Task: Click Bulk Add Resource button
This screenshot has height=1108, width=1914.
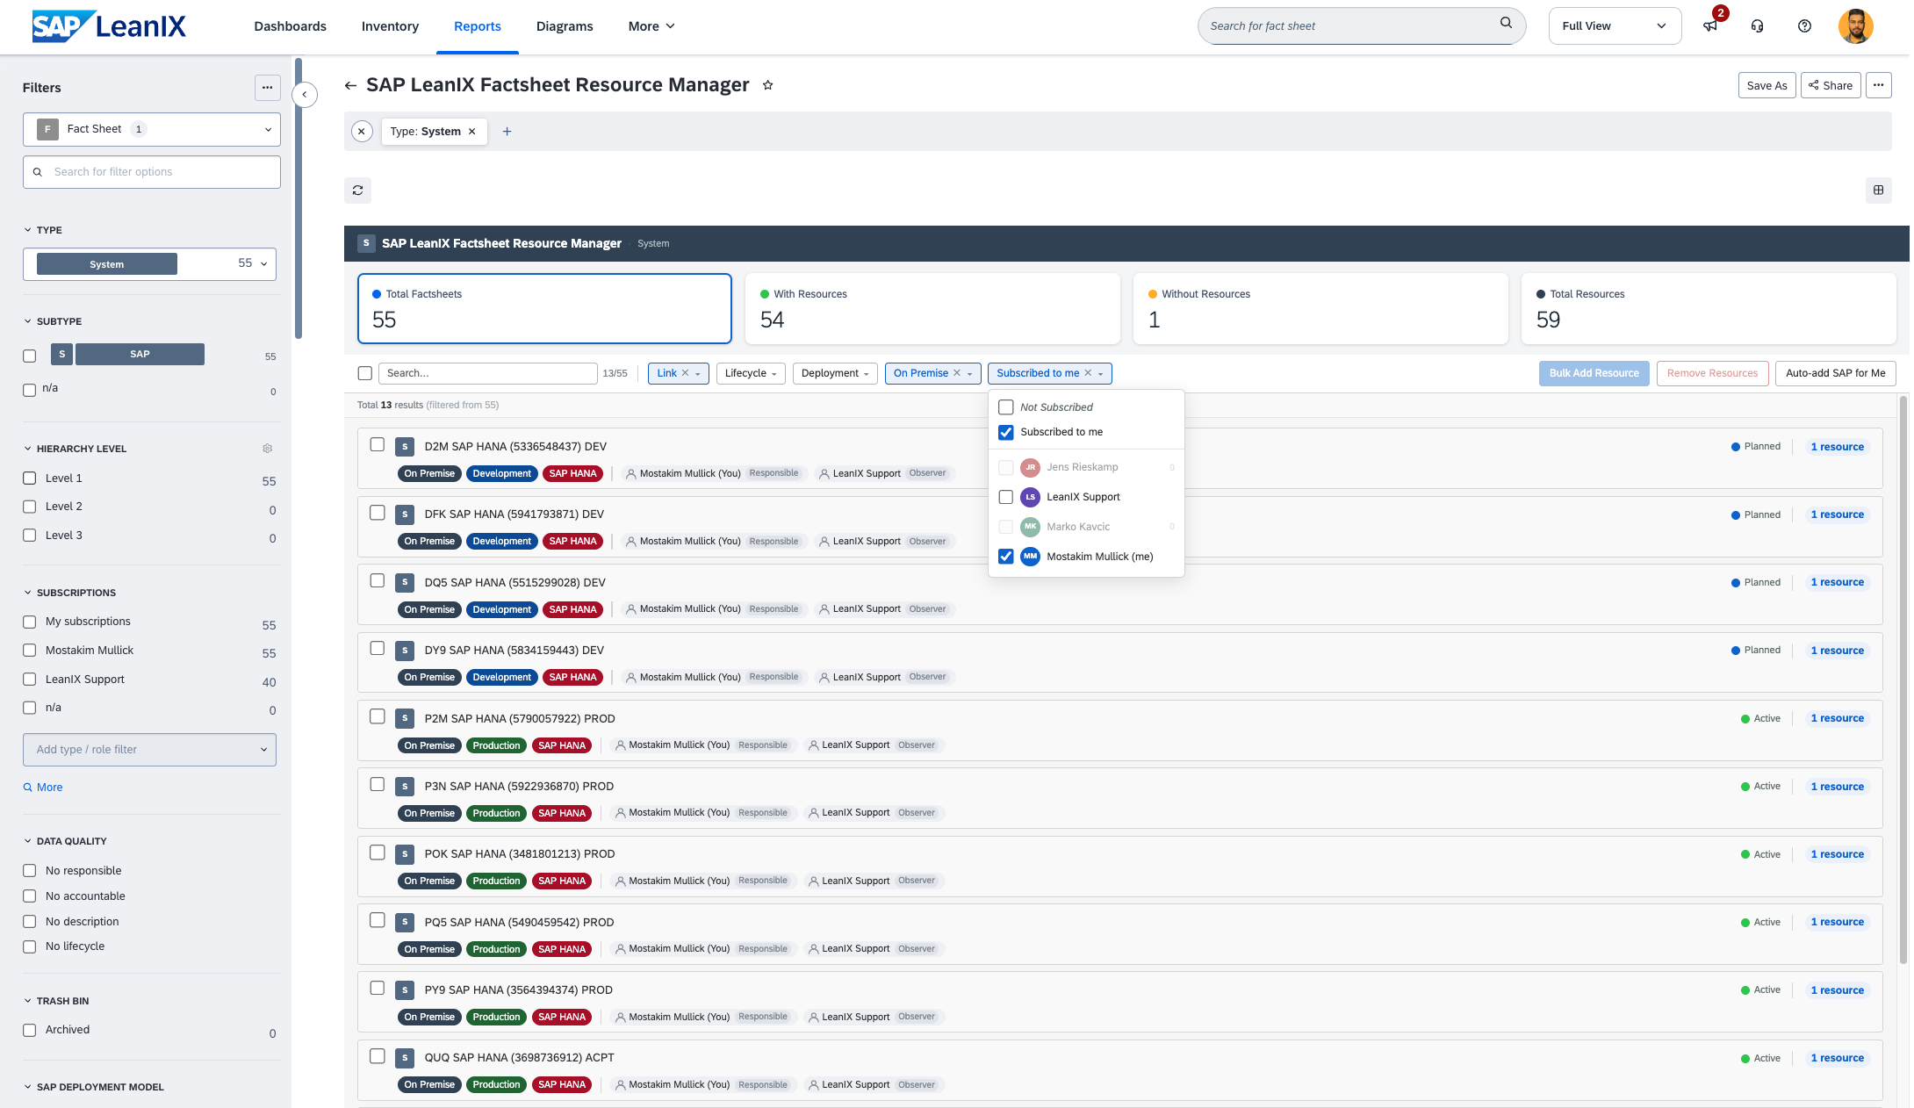Action: [1594, 373]
